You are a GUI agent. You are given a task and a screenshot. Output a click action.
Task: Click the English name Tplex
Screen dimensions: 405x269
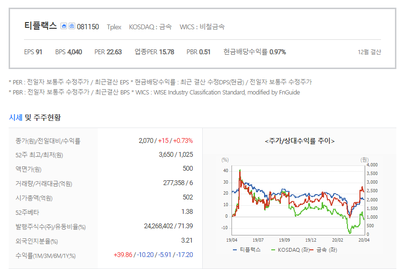[x=114, y=27]
